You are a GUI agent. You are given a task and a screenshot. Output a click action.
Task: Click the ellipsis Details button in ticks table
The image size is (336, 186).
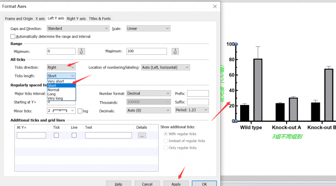[x=142, y=136]
